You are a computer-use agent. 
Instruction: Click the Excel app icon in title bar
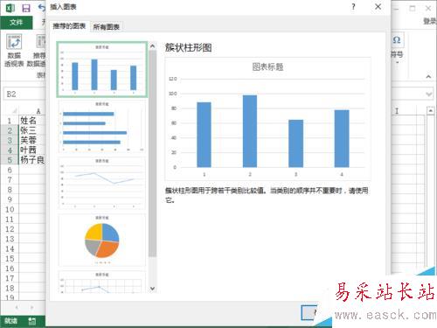click(x=10, y=8)
